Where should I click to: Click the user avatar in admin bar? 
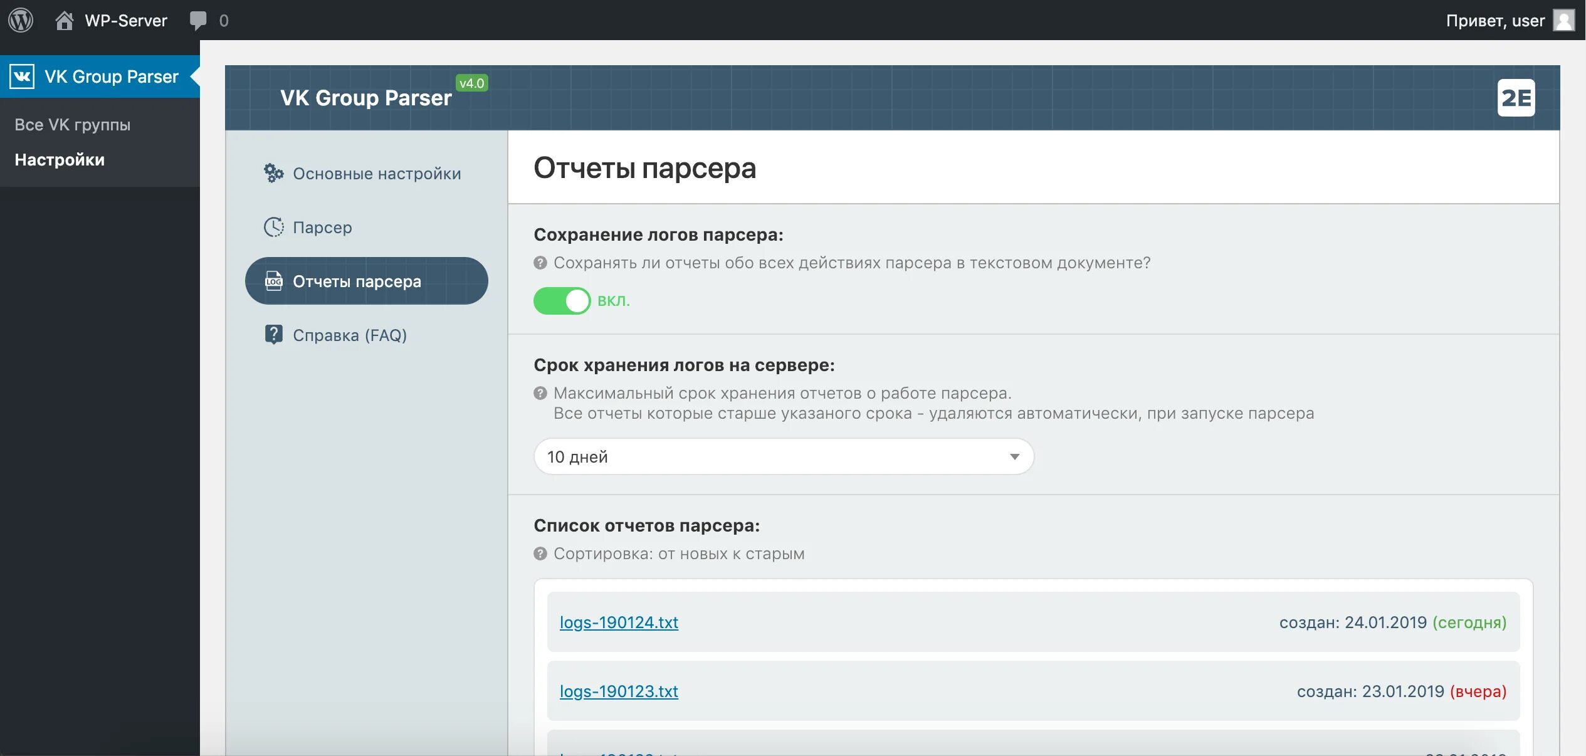click(x=1564, y=20)
